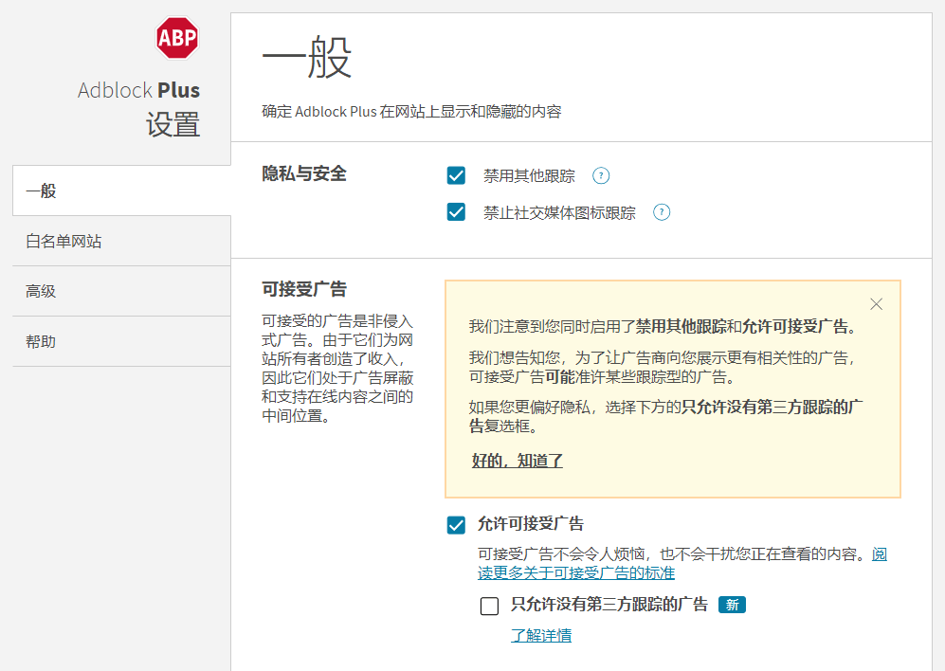
Task: Go to the 帮助 tab
Action: [121, 341]
